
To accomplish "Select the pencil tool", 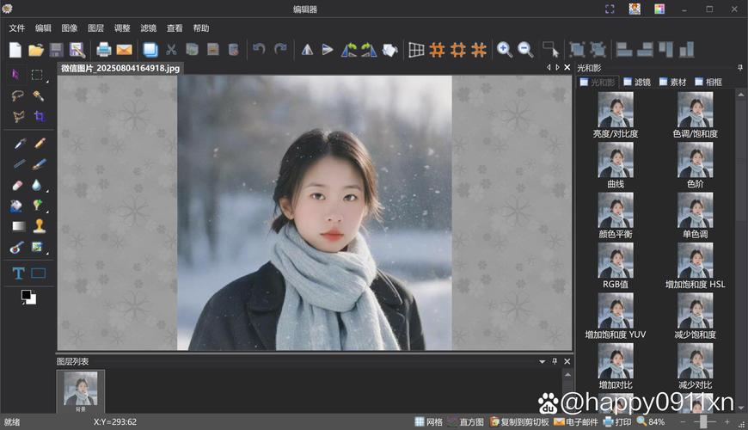I will (x=40, y=143).
